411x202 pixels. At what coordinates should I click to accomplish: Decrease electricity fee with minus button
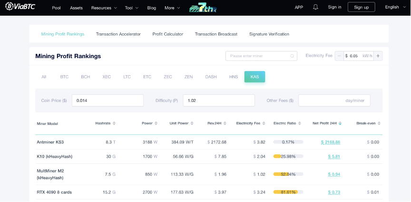339,56
